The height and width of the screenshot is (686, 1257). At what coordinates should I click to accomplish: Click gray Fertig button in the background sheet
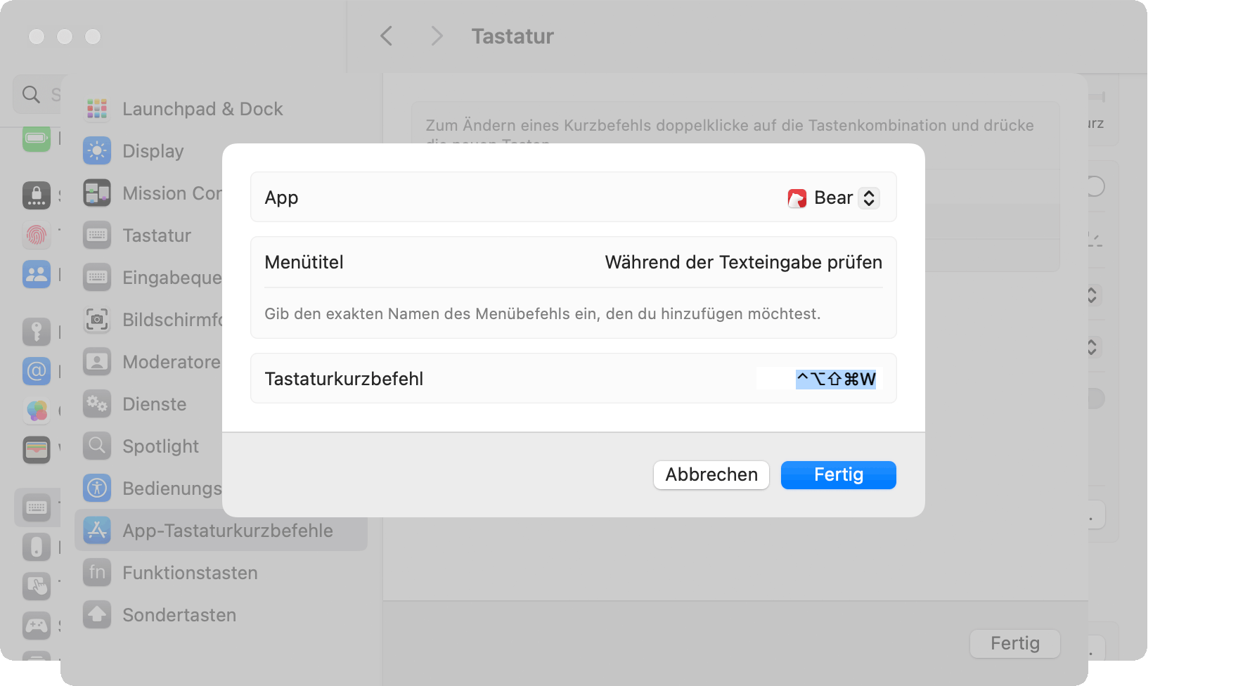(x=1015, y=643)
